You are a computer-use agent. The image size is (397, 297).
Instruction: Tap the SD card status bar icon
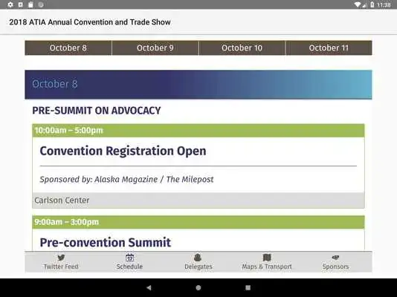coord(30,4)
